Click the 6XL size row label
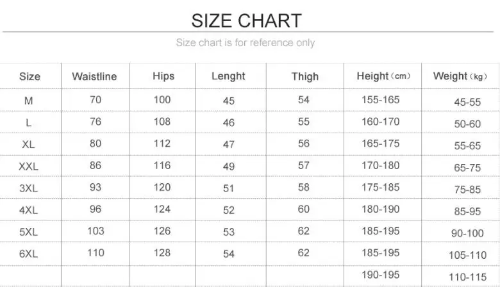The height and width of the screenshot is (287, 500). coord(28,253)
